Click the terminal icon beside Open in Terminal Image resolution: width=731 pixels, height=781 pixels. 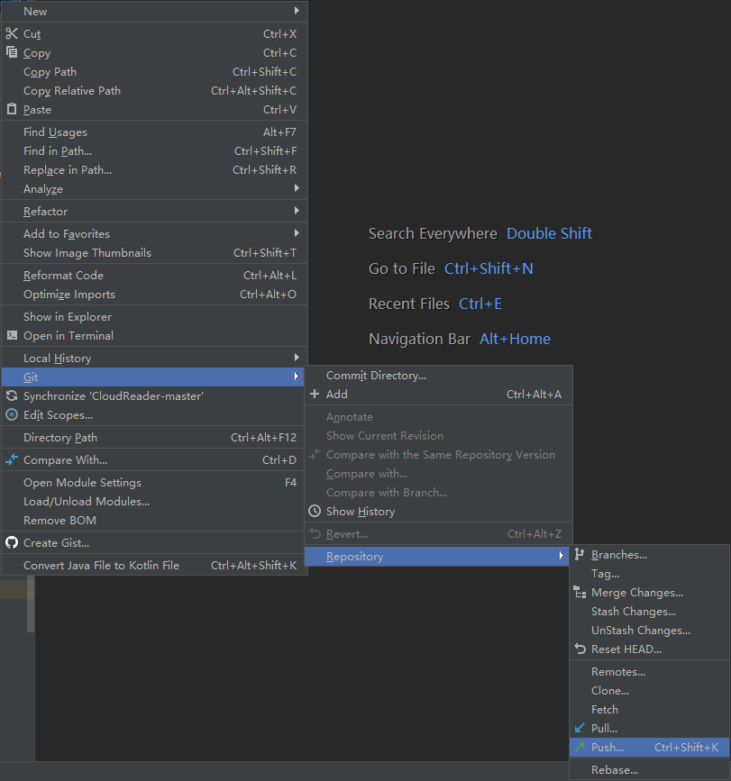(x=12, y=335)
